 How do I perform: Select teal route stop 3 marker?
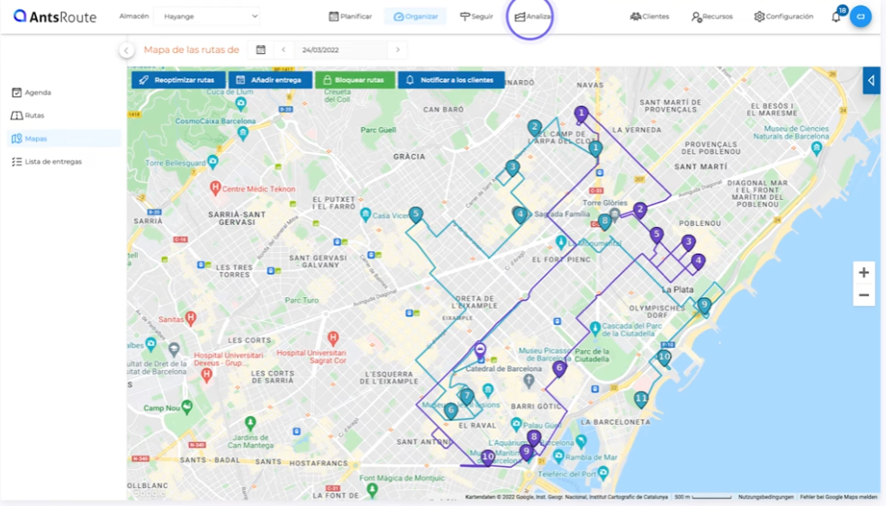[512, 168]
